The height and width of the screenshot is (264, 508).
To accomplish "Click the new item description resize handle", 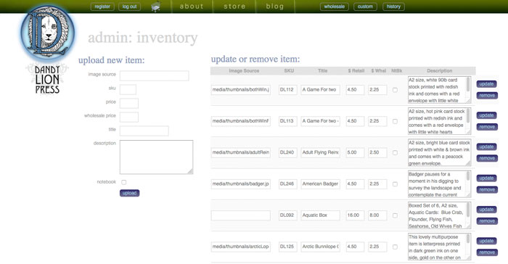I will coord(190,171).
